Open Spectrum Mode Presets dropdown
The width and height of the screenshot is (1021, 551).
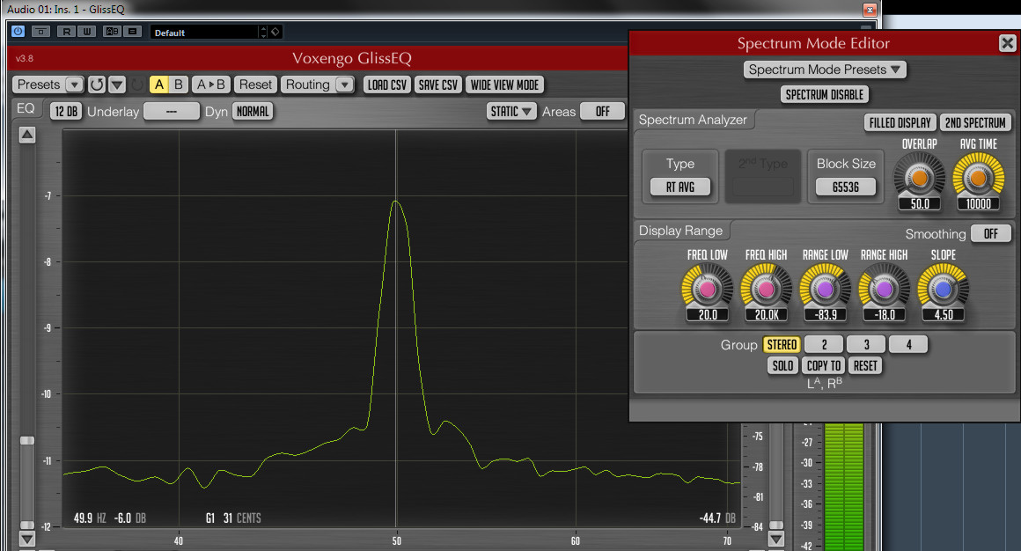(x=825, y=70)
